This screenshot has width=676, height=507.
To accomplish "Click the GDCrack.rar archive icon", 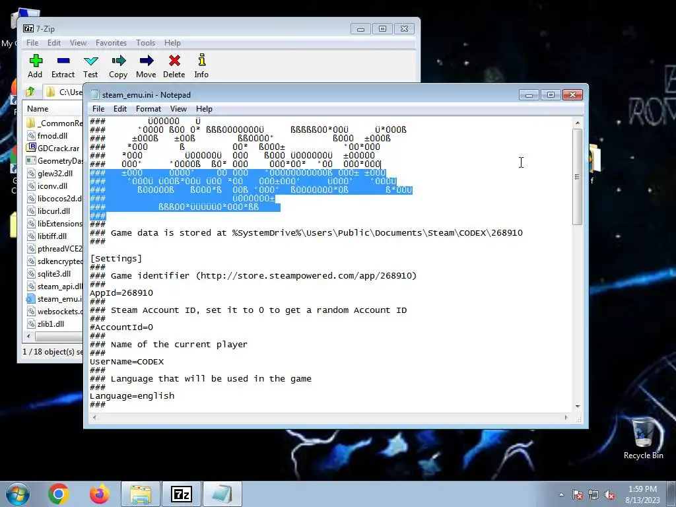I will tap(31, 148).
